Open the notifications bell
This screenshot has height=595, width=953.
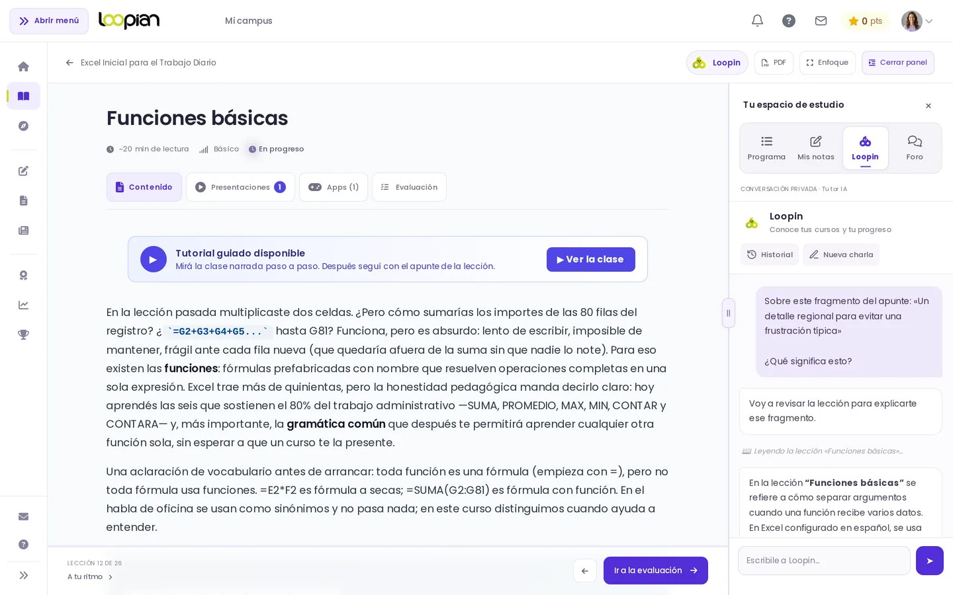click(757, 20)
